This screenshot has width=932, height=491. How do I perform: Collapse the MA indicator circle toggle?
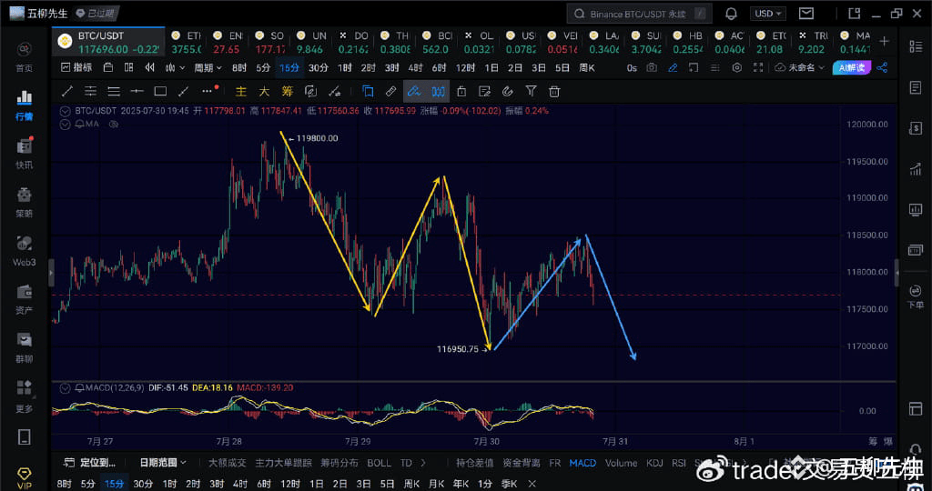coord(65,124)
